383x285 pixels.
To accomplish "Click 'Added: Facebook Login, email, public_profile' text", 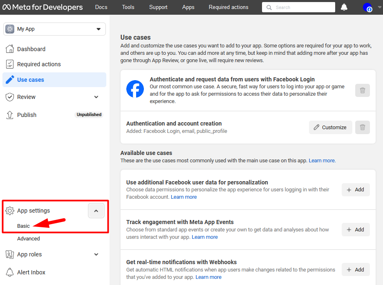I will coord(177,131).
